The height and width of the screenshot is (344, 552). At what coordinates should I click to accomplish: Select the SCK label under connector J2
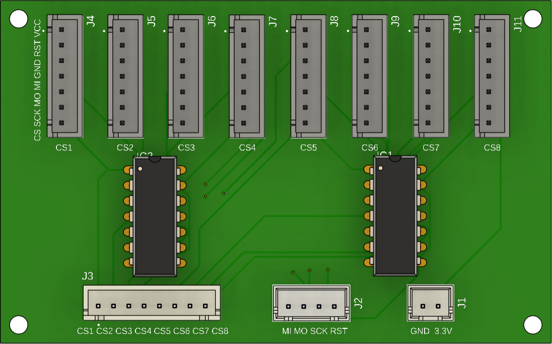click(319, 331)
